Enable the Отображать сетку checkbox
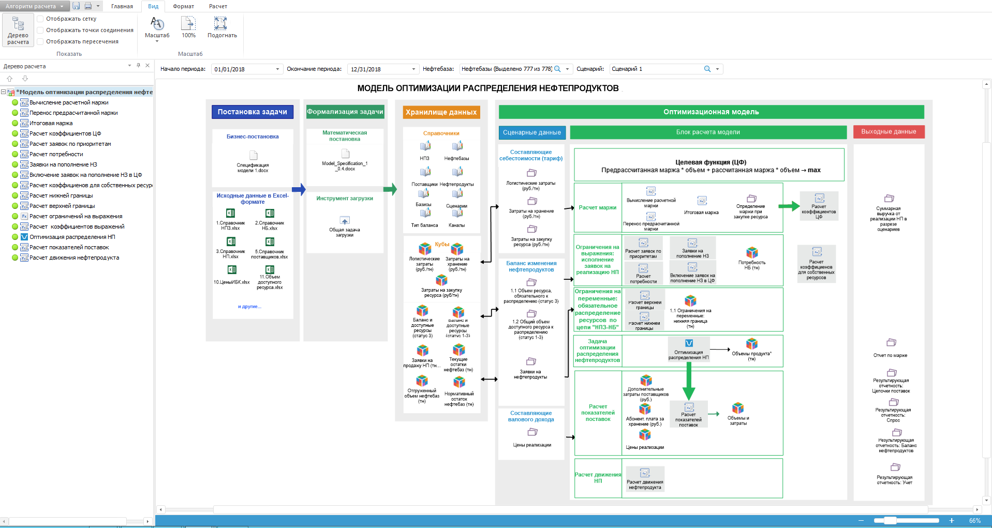 click(x=40, y=19)
